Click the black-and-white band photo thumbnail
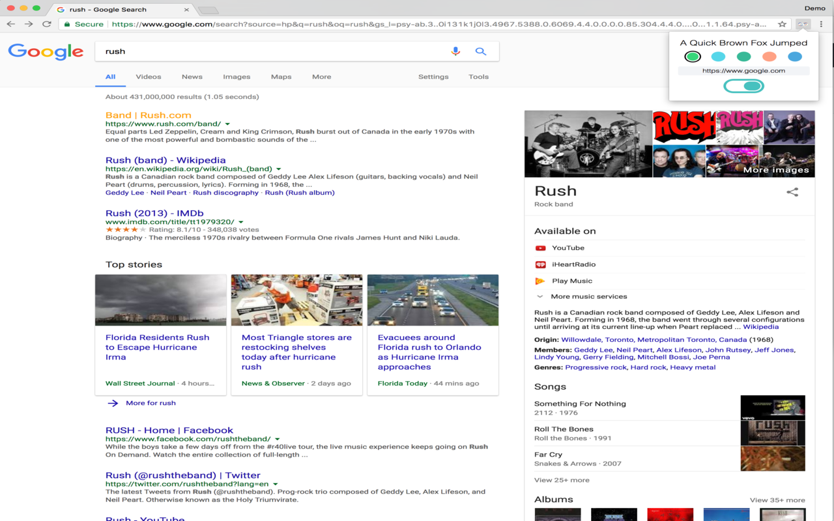The width and height of the screenshot is (834, 521). [588, 144]
